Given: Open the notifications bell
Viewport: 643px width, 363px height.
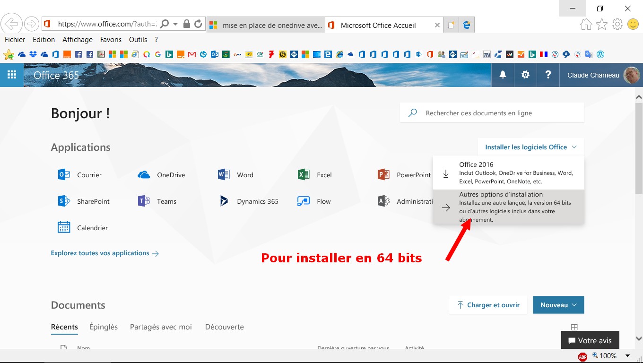Looking at the screenshot, I should [x=503, y=75].
